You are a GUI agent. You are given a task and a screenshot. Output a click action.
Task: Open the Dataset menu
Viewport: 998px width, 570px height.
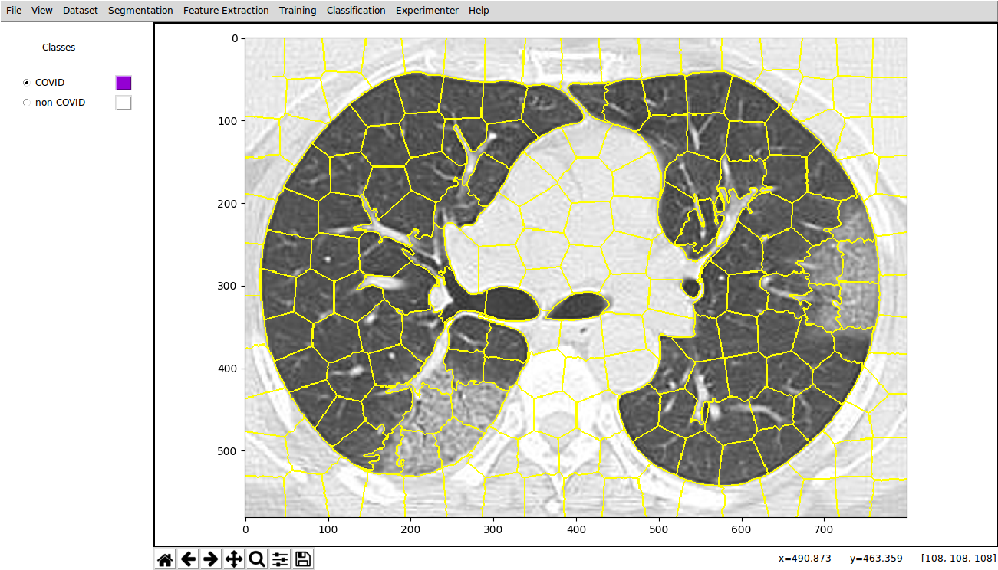tap(81, 11)
